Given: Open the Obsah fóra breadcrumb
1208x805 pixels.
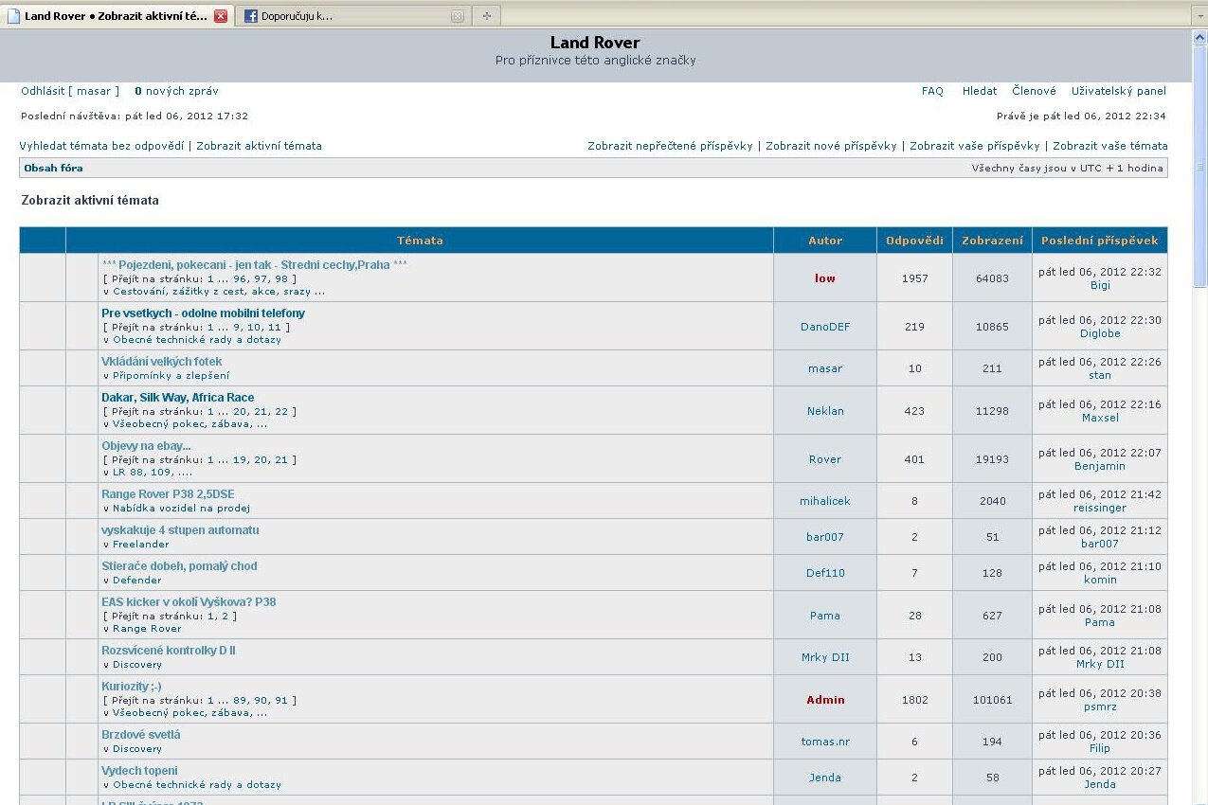Looking at the screenshot, I should coord(53,168).
